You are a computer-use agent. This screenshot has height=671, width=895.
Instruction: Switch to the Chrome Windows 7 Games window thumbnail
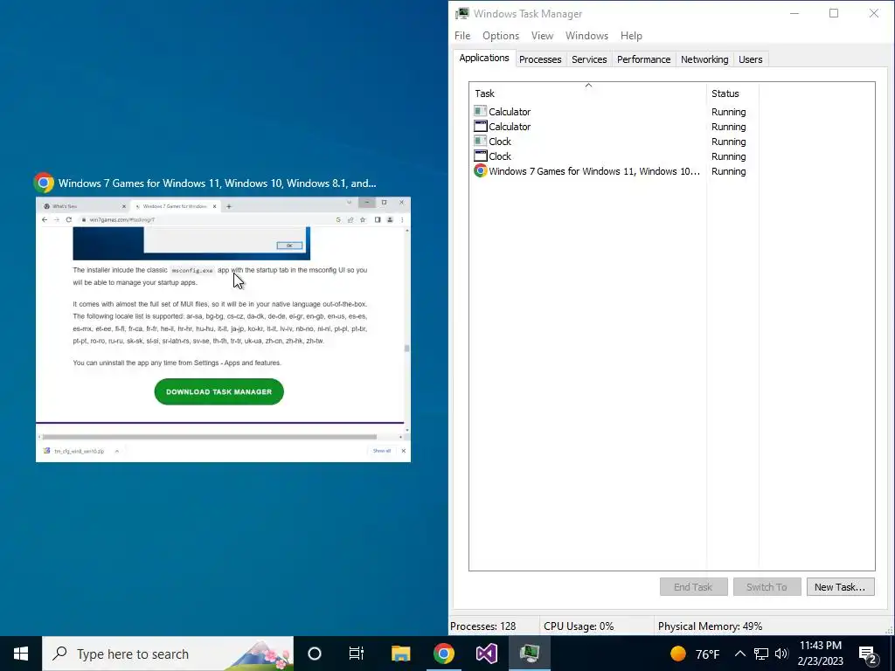pos(223,329)
